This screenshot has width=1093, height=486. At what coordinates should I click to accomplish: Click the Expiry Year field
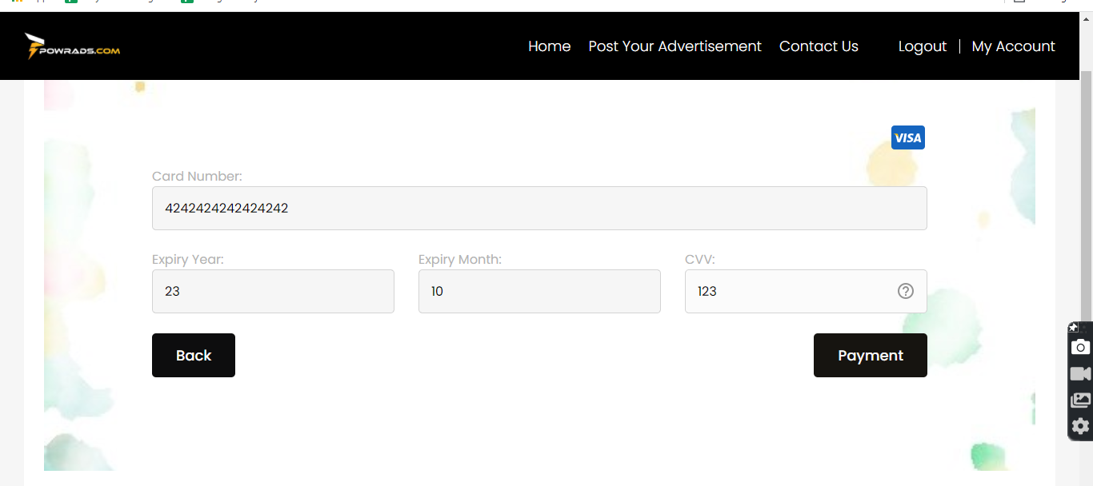(x=273, y=291)
